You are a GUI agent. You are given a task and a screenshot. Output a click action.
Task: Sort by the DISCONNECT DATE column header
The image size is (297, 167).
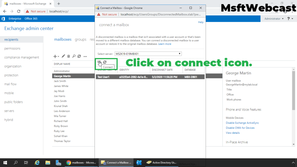click(x=166, y=70)
